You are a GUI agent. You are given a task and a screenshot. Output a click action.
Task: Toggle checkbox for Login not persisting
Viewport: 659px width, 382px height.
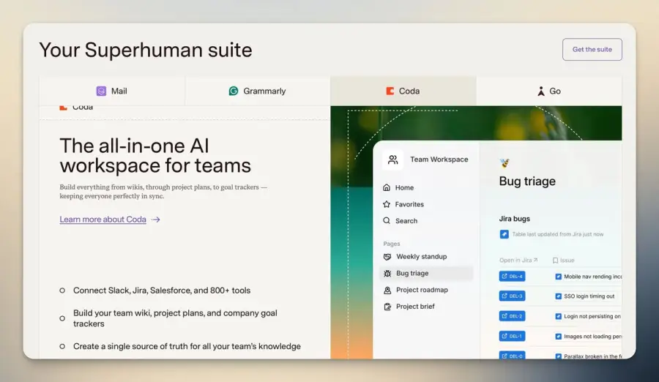point(558,316)
